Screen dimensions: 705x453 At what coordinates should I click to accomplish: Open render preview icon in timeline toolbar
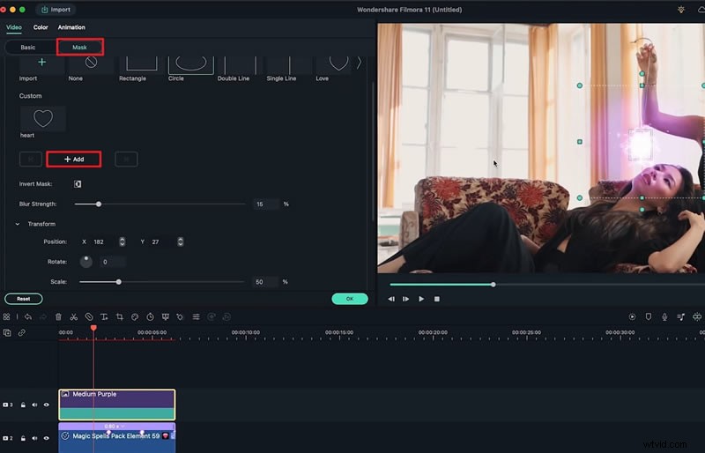coord(632,317)
